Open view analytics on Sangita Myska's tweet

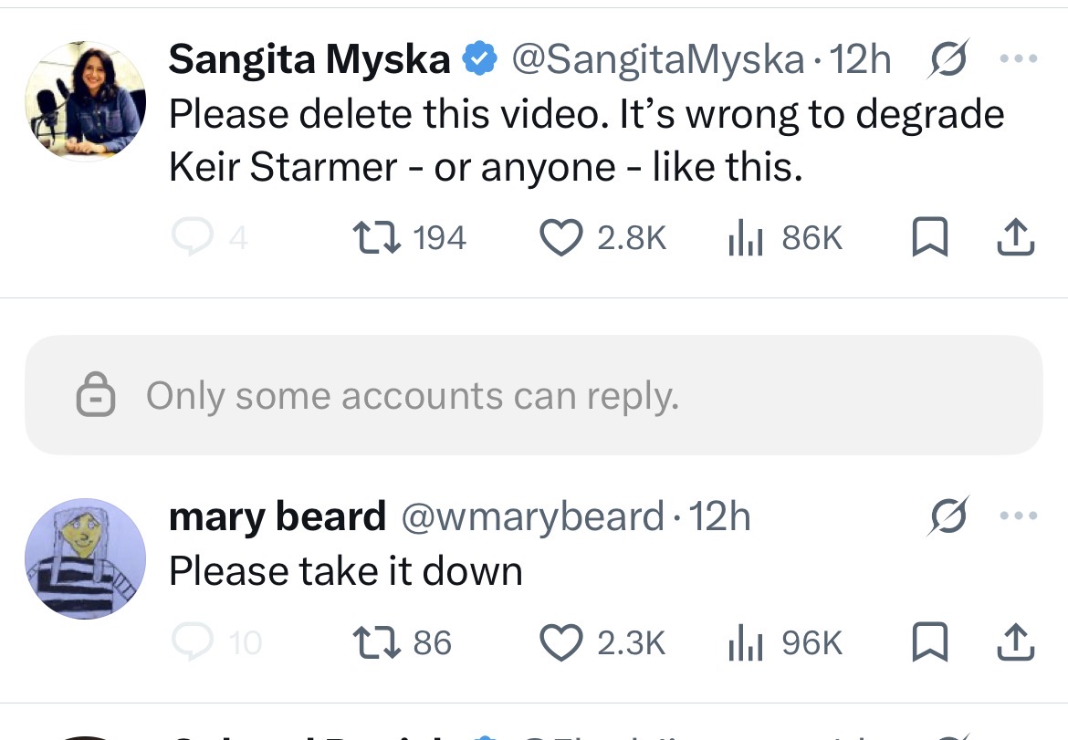745,238
